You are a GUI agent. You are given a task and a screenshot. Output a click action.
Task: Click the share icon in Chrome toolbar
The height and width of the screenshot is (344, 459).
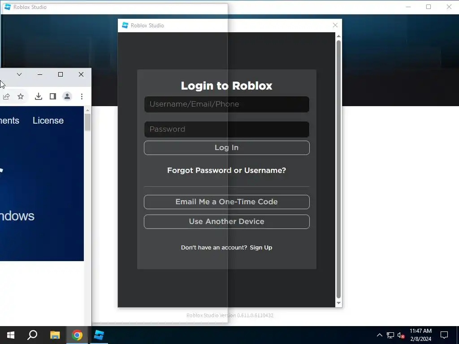point(6,96)
